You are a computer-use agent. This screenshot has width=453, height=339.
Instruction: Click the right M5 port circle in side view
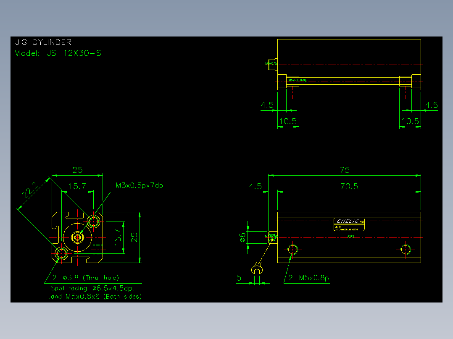click(x=406, y=250)
